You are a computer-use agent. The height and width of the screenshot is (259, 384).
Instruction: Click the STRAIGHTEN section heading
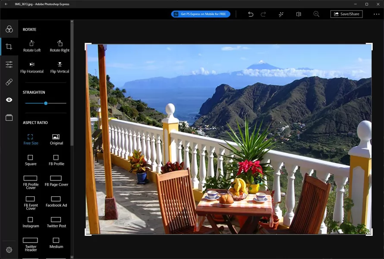[x=34, y=92]
